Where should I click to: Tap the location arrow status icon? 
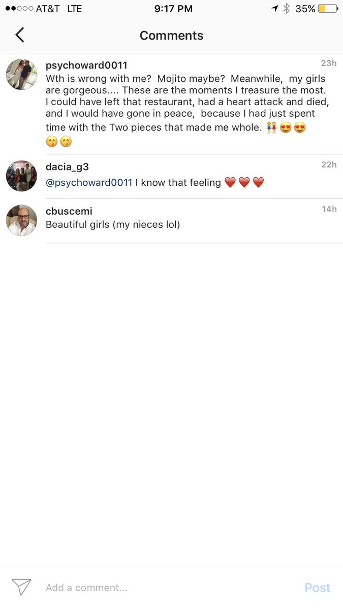click(x=275, y=9)
